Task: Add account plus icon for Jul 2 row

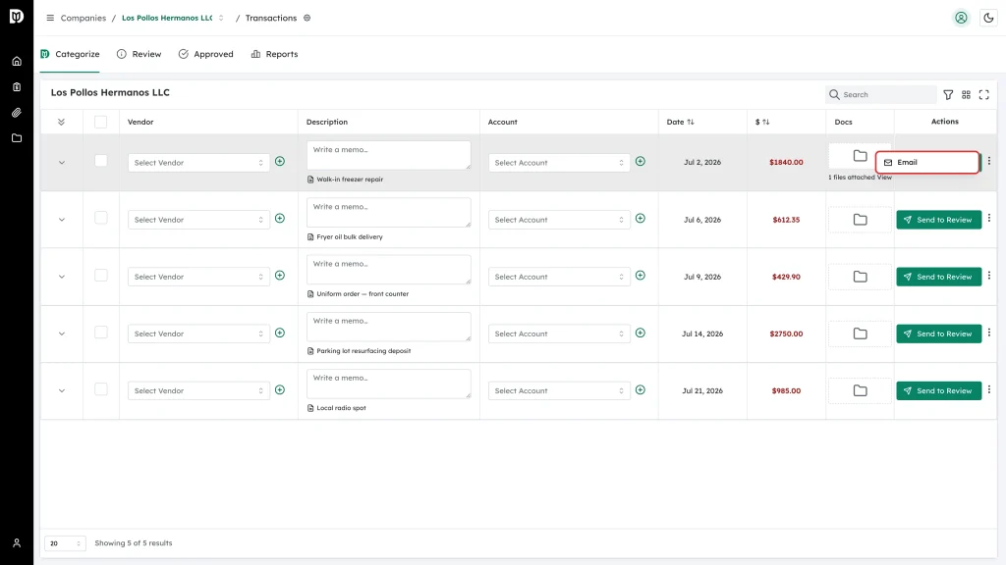Action: [641, 162]
